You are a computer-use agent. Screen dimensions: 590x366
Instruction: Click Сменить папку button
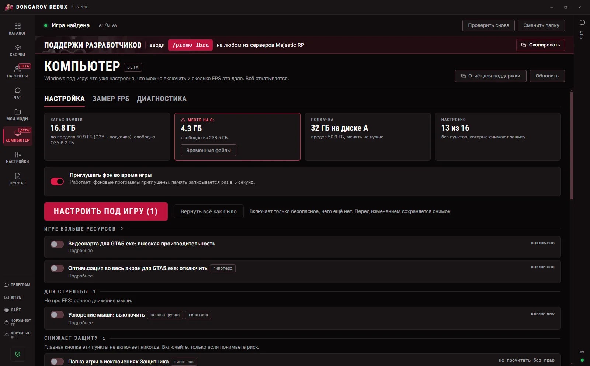[541, 25]
